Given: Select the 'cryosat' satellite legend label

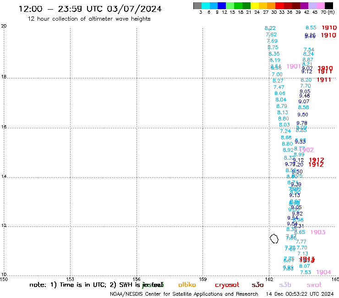Looking at the screenshot, I should click(227, 285).
